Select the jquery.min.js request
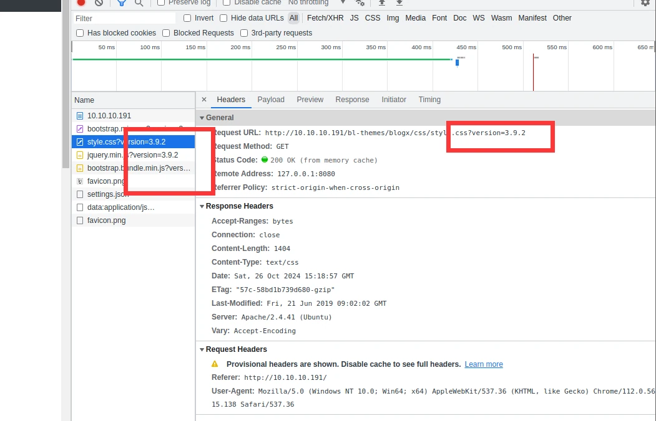The width and height of the screenshot is (656, 421). 133,155
